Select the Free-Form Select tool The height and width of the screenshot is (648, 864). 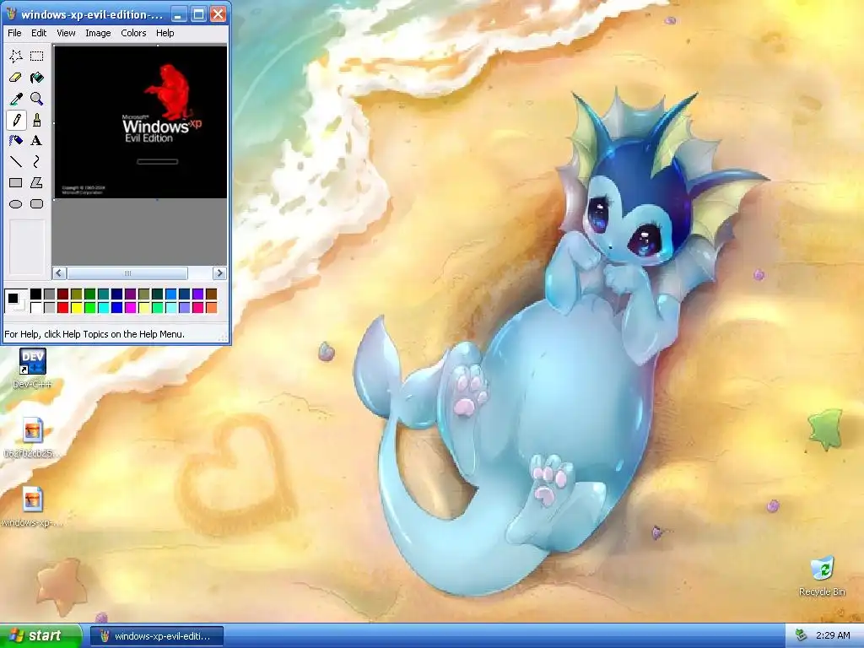point(16,56)
